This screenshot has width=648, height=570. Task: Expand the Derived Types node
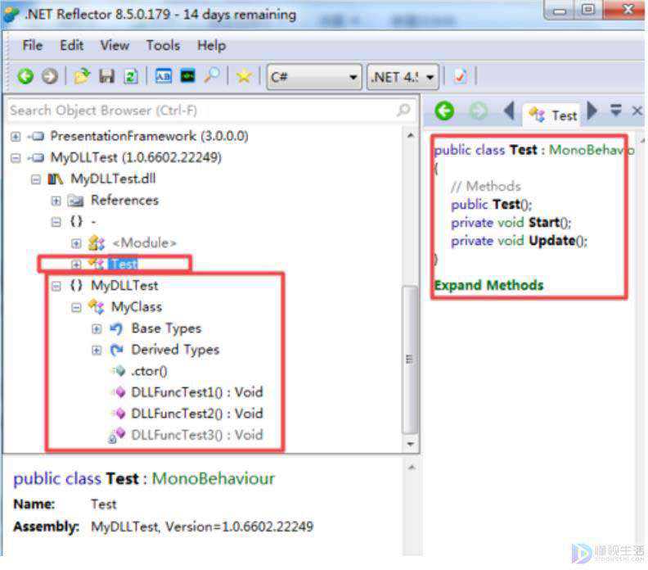pyautogui.click(x=97, y=351)
